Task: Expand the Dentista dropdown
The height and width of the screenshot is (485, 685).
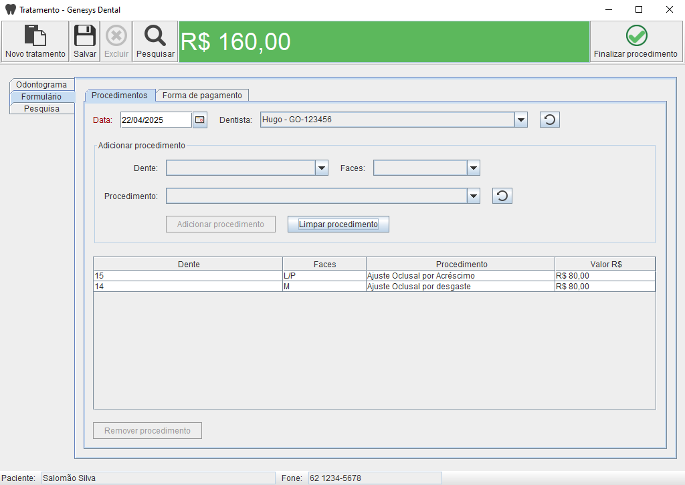Action: (521, 120)
